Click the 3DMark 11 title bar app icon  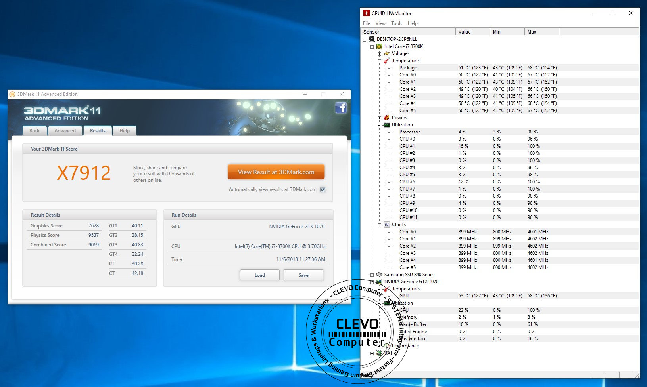(12, 94)
